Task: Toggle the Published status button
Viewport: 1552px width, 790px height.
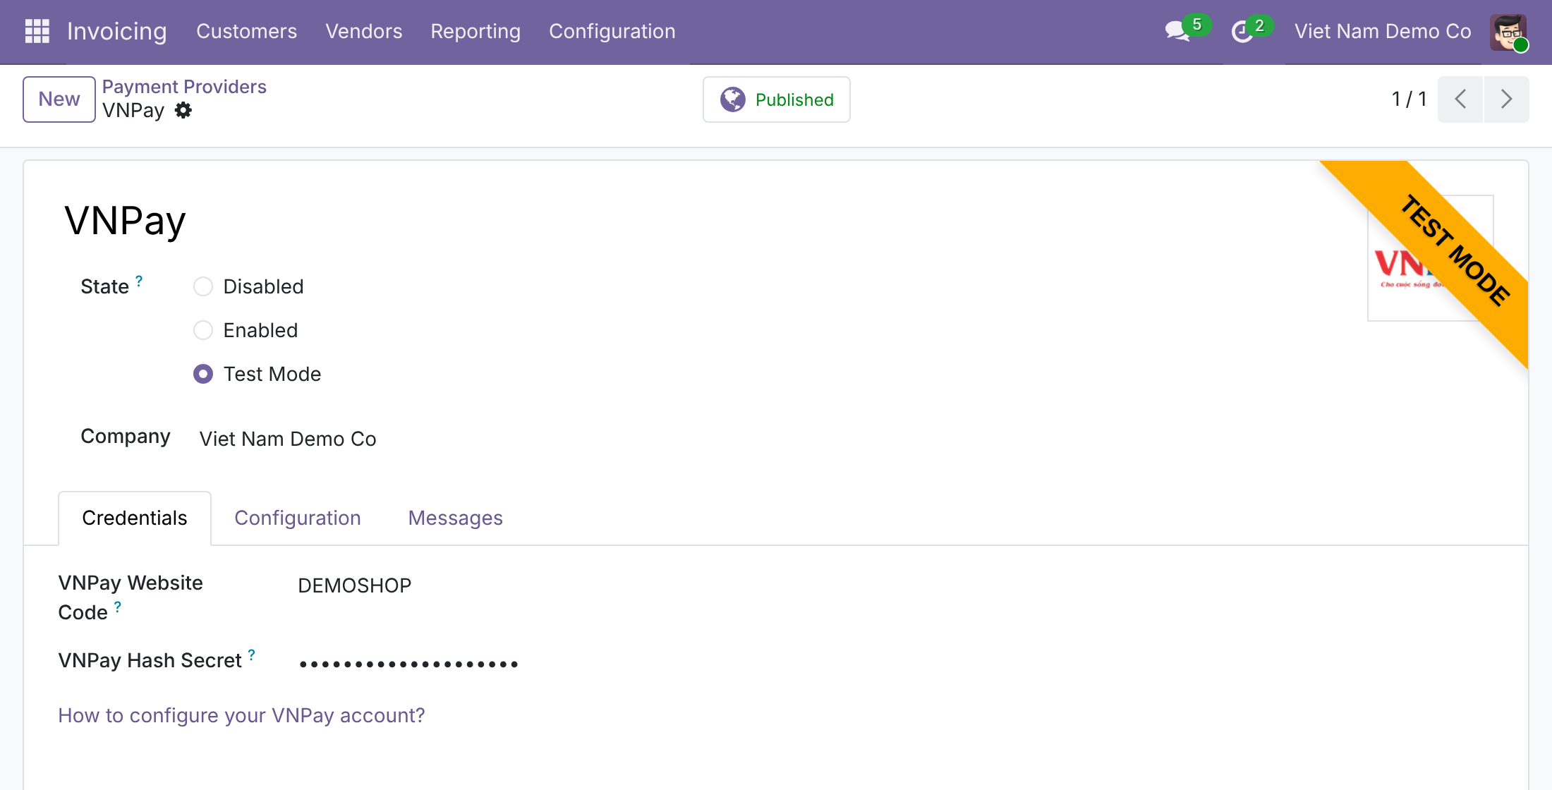Action: pyautogui.click(x=777, y=99)
